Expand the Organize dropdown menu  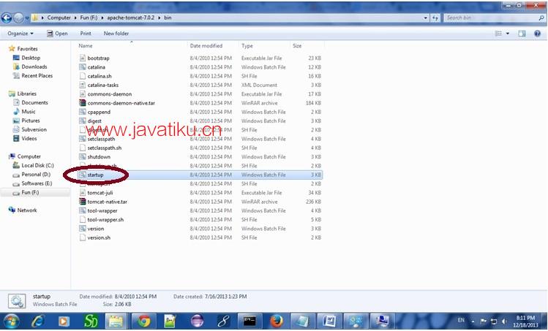tap(20, 33)
